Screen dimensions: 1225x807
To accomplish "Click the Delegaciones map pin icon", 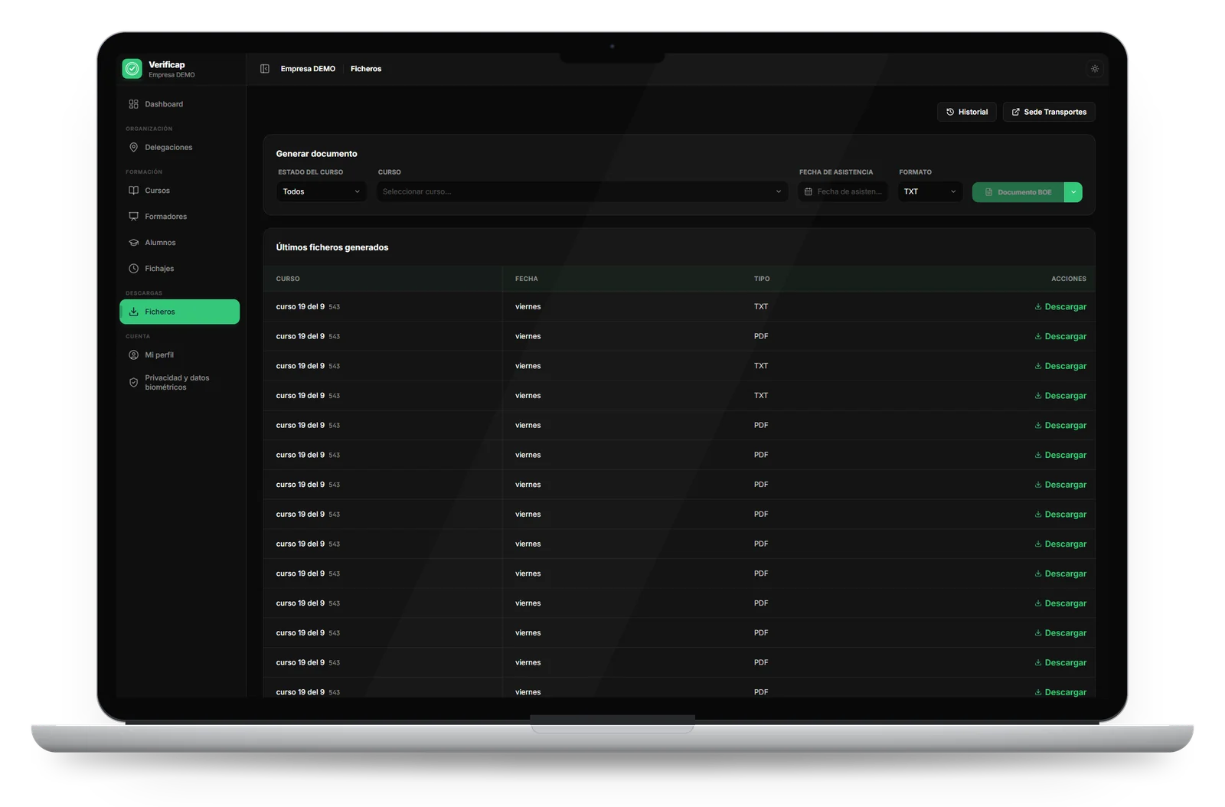I will [x=134, y=147].
